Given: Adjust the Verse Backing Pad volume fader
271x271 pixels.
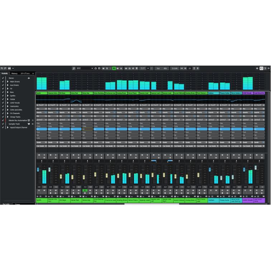Looking at the screenshot, I should [x=95, y=174].
